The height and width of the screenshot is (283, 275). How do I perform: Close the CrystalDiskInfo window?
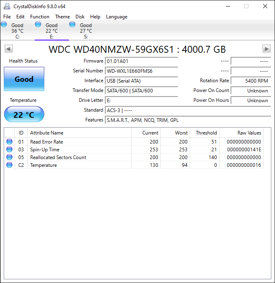pos(265,6)
